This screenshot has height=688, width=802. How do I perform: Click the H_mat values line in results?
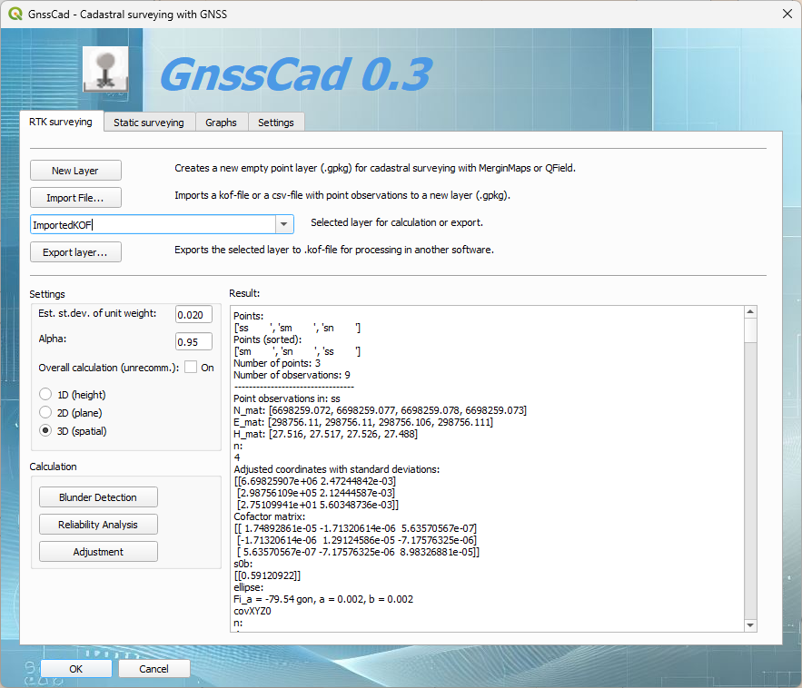tap(325, 434)
